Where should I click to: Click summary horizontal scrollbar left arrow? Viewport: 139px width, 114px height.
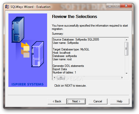pos(54,78)
